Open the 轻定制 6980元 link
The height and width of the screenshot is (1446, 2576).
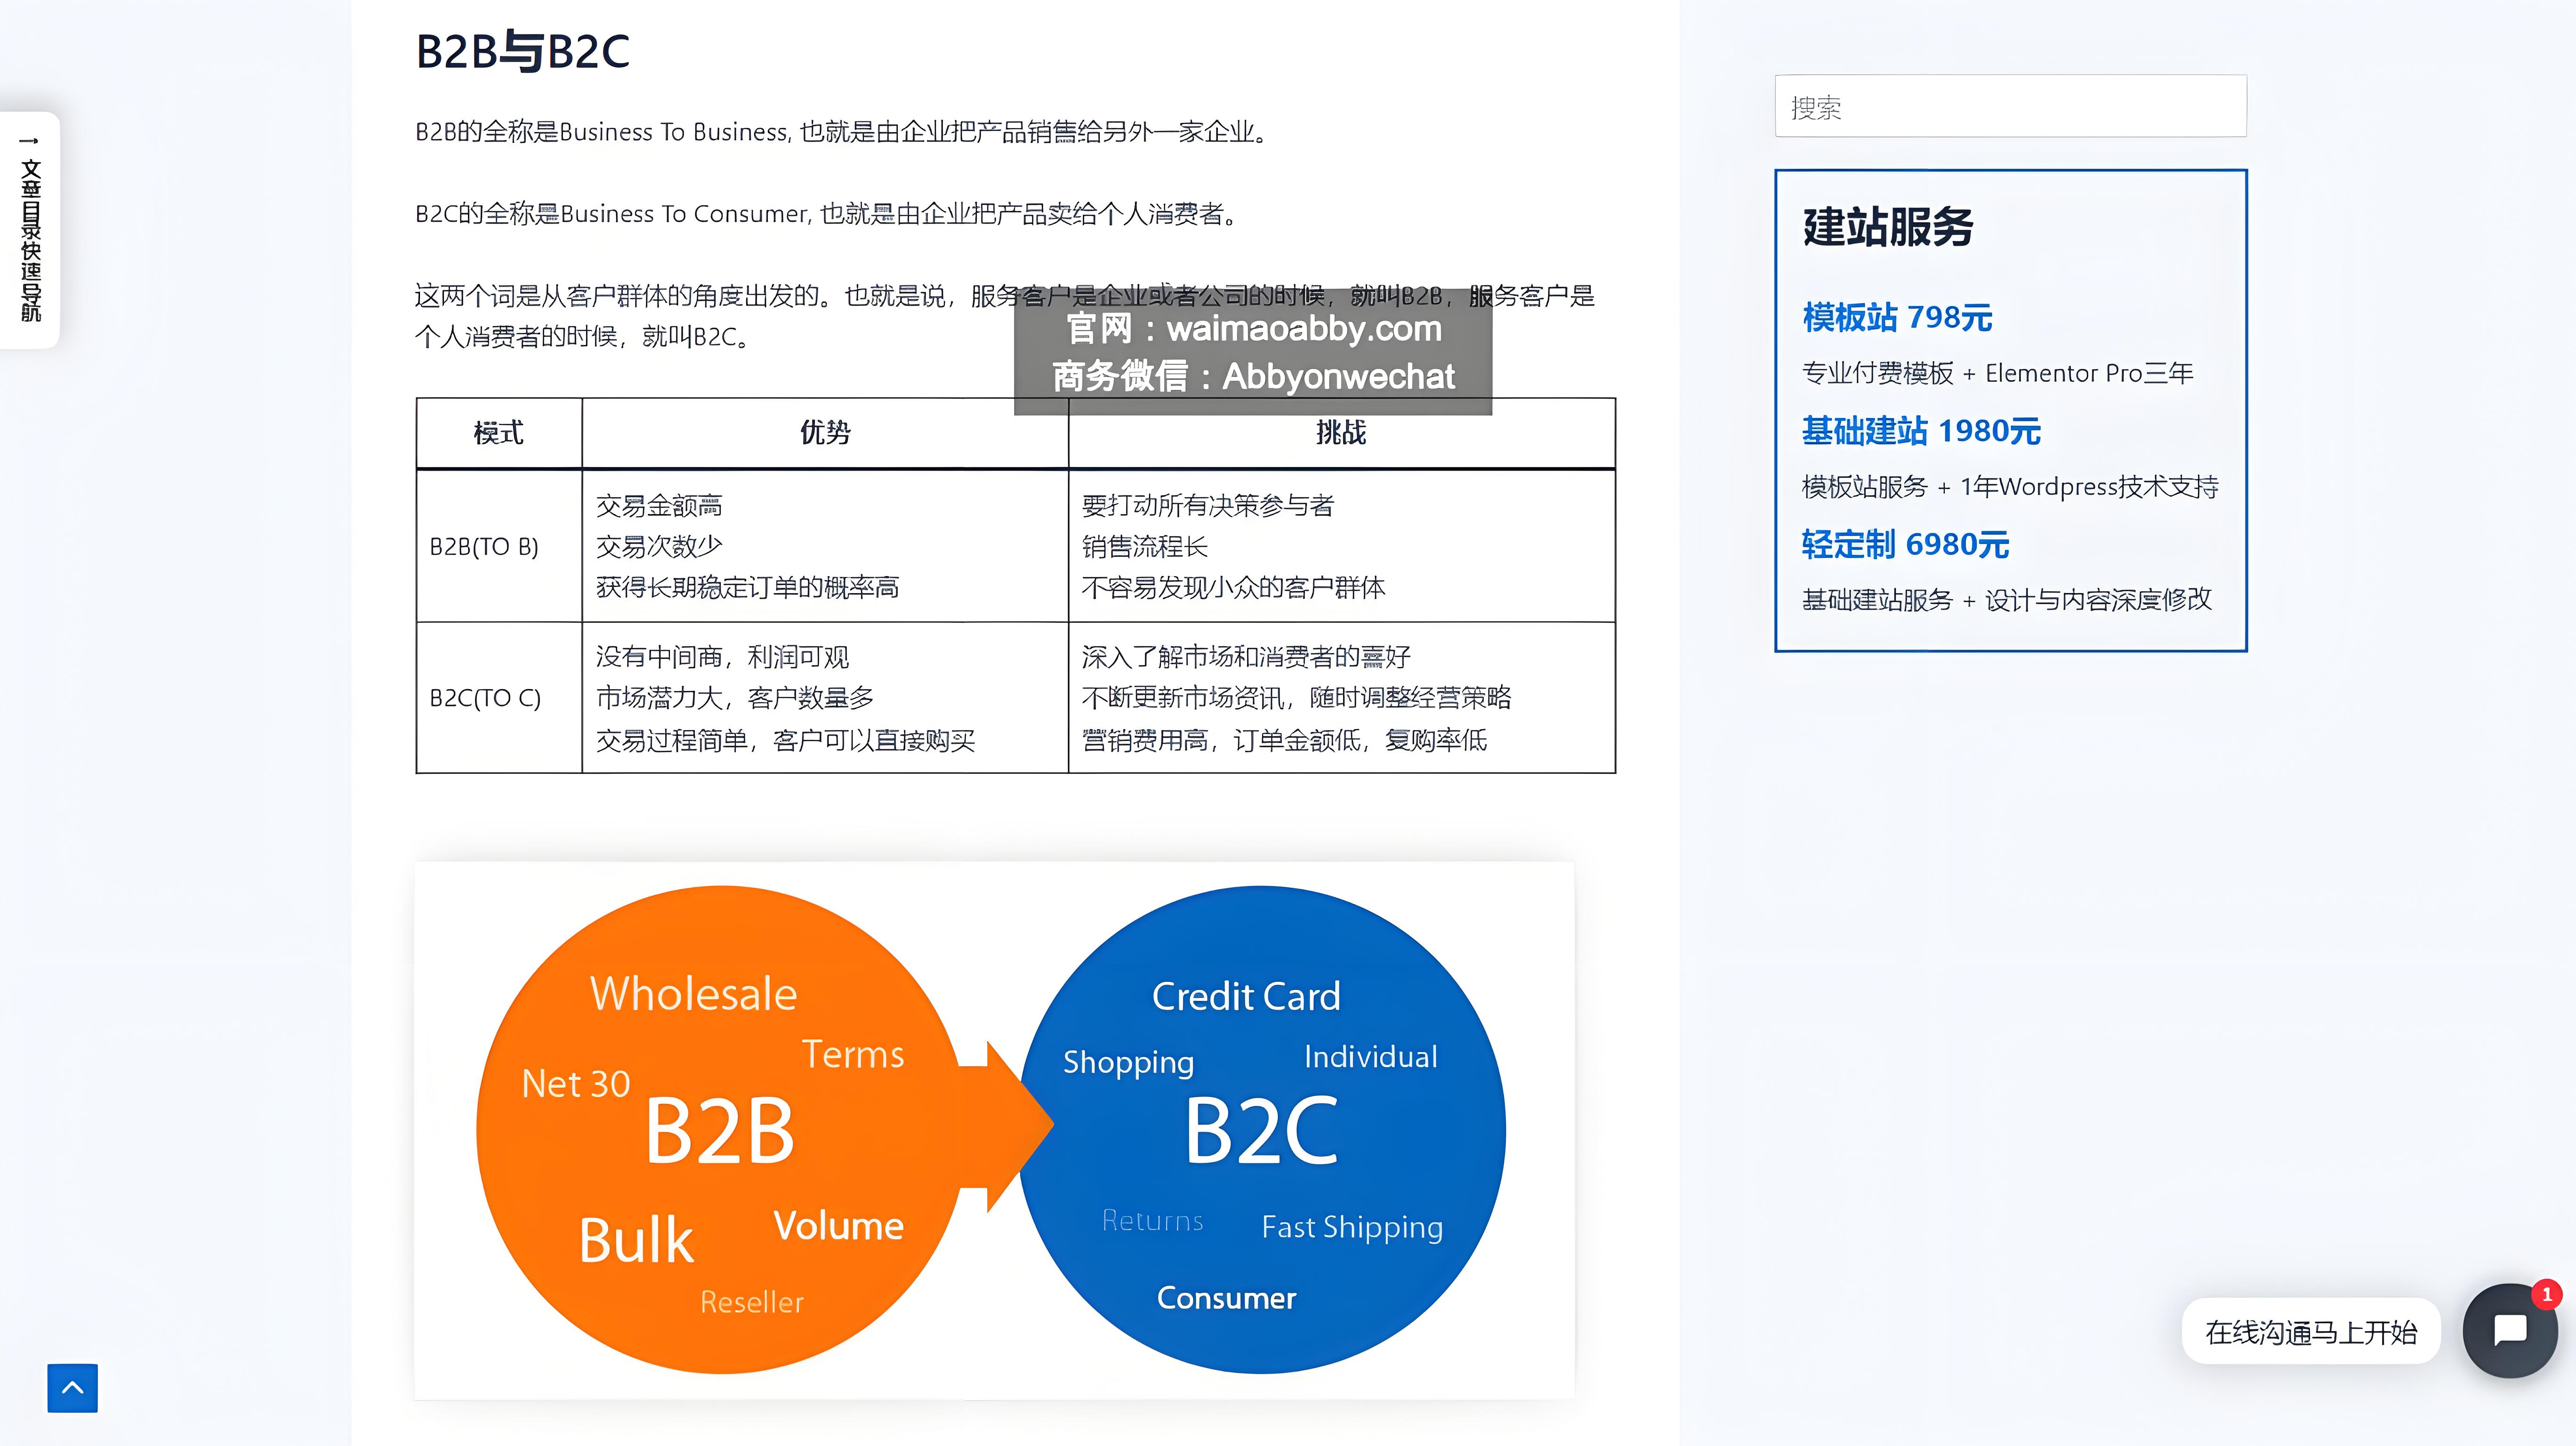[x=1905, y=544]
